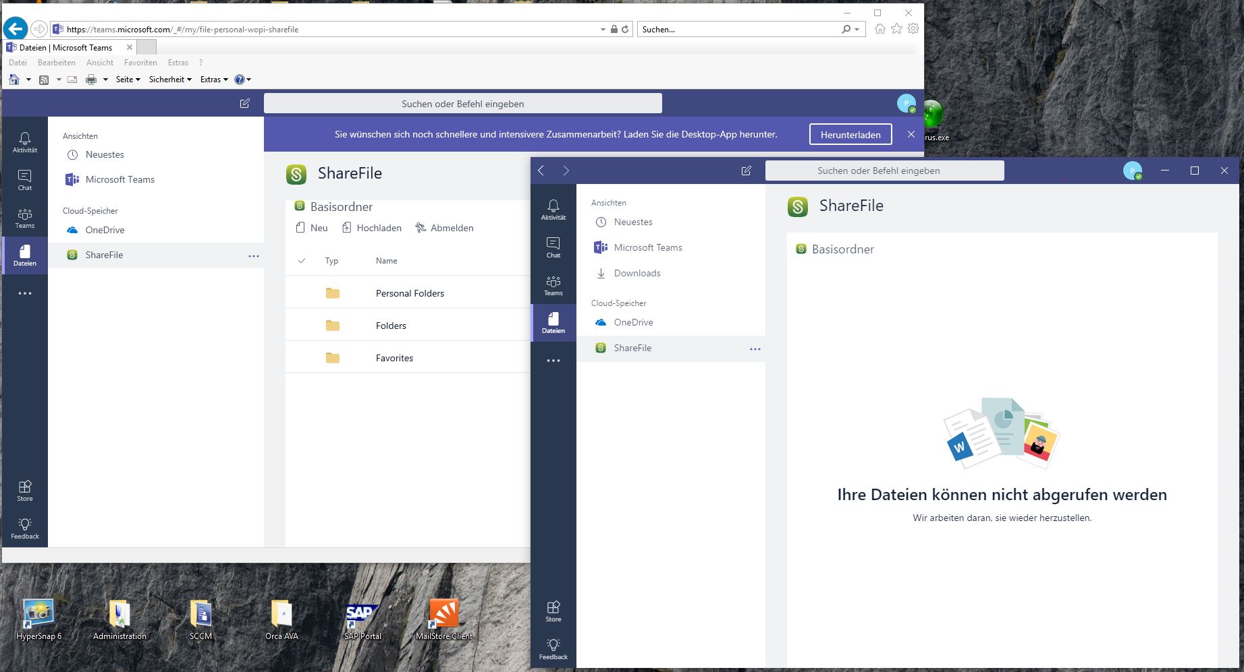
Task: Click Internet Explorer forward button
Action: point(39,29)
